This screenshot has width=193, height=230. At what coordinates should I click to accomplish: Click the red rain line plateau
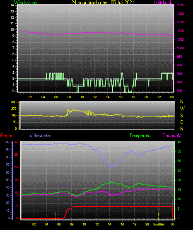tap(123, 206)
